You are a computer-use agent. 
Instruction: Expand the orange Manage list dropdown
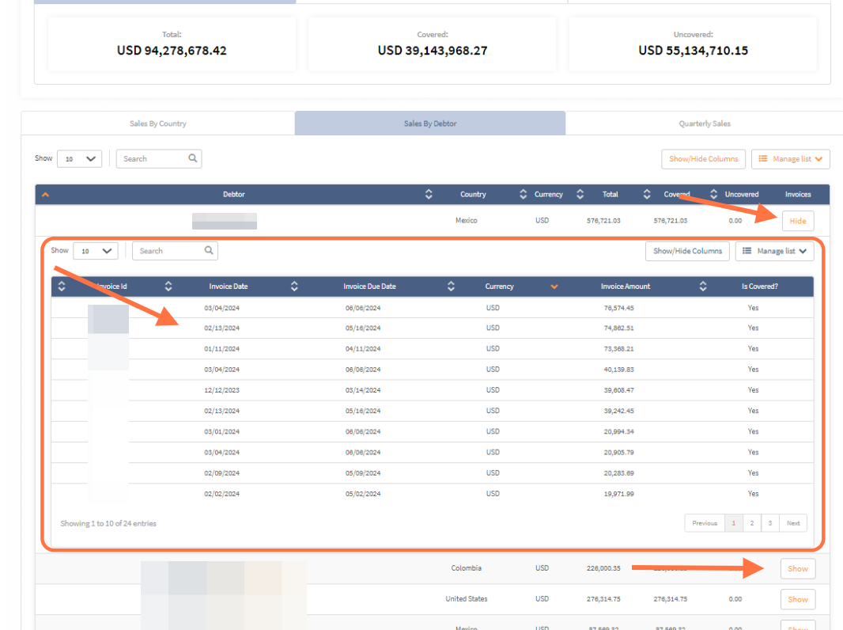click(x=790, y=159)
